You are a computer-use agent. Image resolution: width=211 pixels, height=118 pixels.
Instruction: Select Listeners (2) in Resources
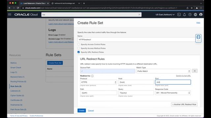(x=15, y=91)
